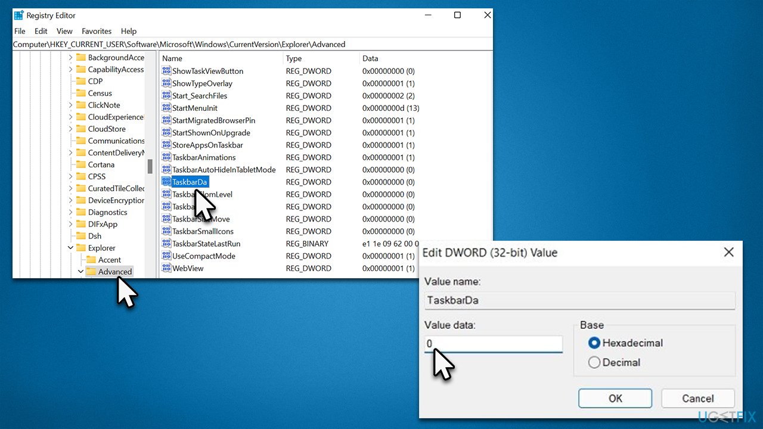
Task: Click the StartShownOnUpgrade value icon
Action: pyautogui.click(x=166, y=132)
